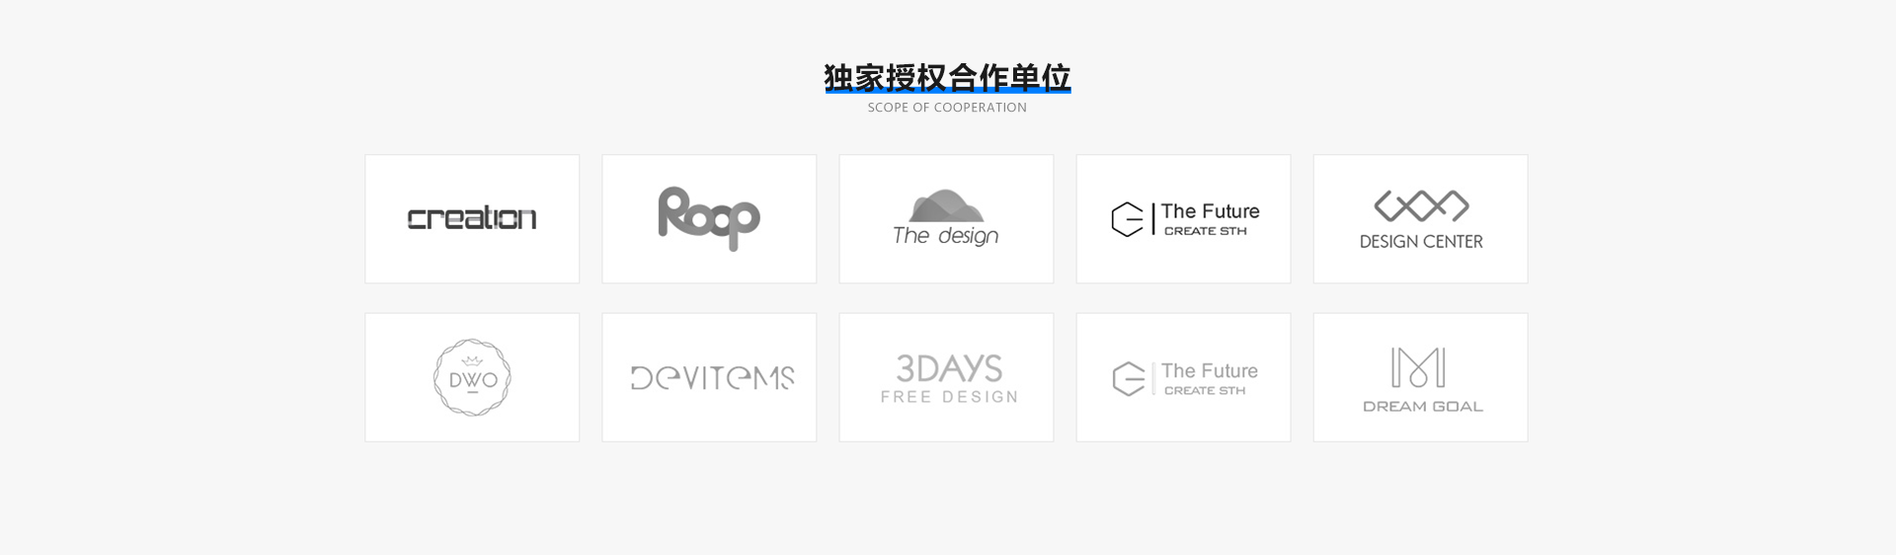Viewport: 1896px width, 555px height.
Task: Click the "3DAYS" logo text
Action: 949,368
